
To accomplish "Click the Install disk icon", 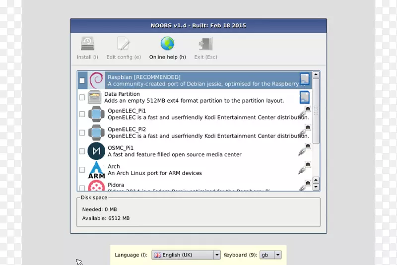I will pos(88,44).
